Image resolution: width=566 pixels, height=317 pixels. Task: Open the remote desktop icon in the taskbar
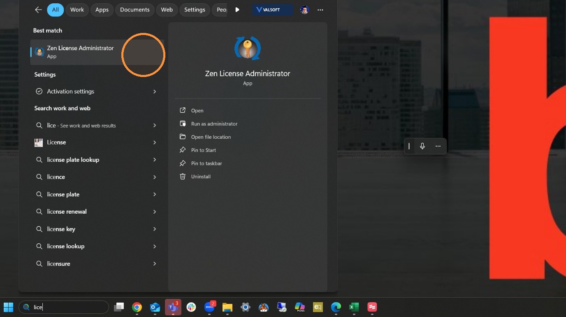tap(282, 307)
